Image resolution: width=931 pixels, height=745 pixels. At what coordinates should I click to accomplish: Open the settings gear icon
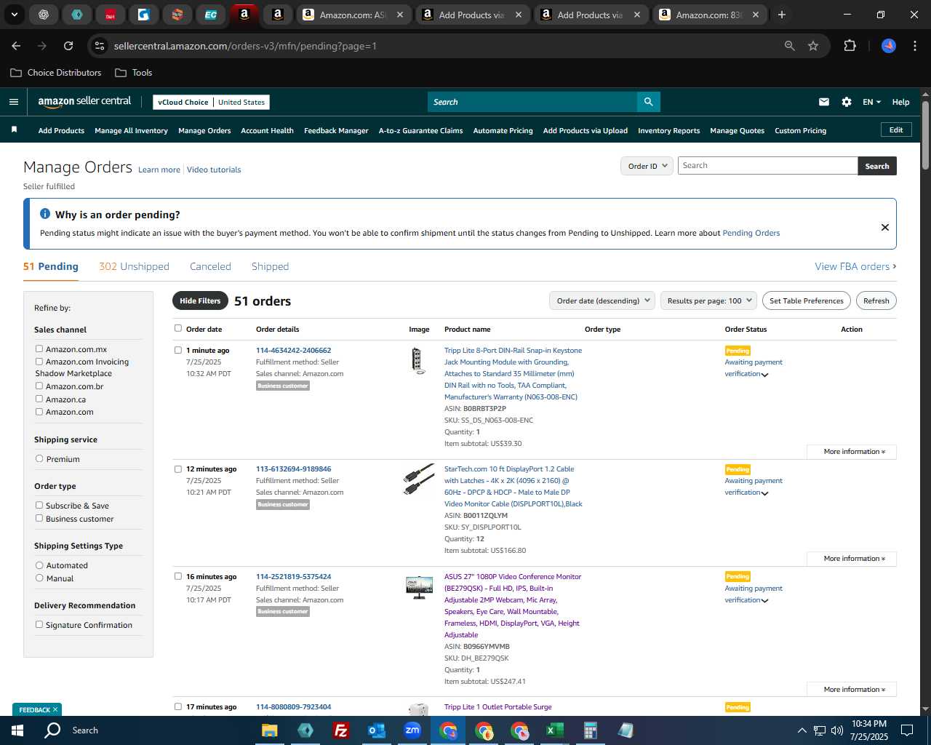[847, 102]
